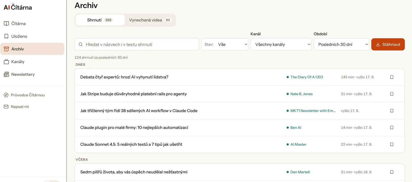
Task: Bookmark the Claude plugin pro malé firmy summary
Action: click(392, 128)
